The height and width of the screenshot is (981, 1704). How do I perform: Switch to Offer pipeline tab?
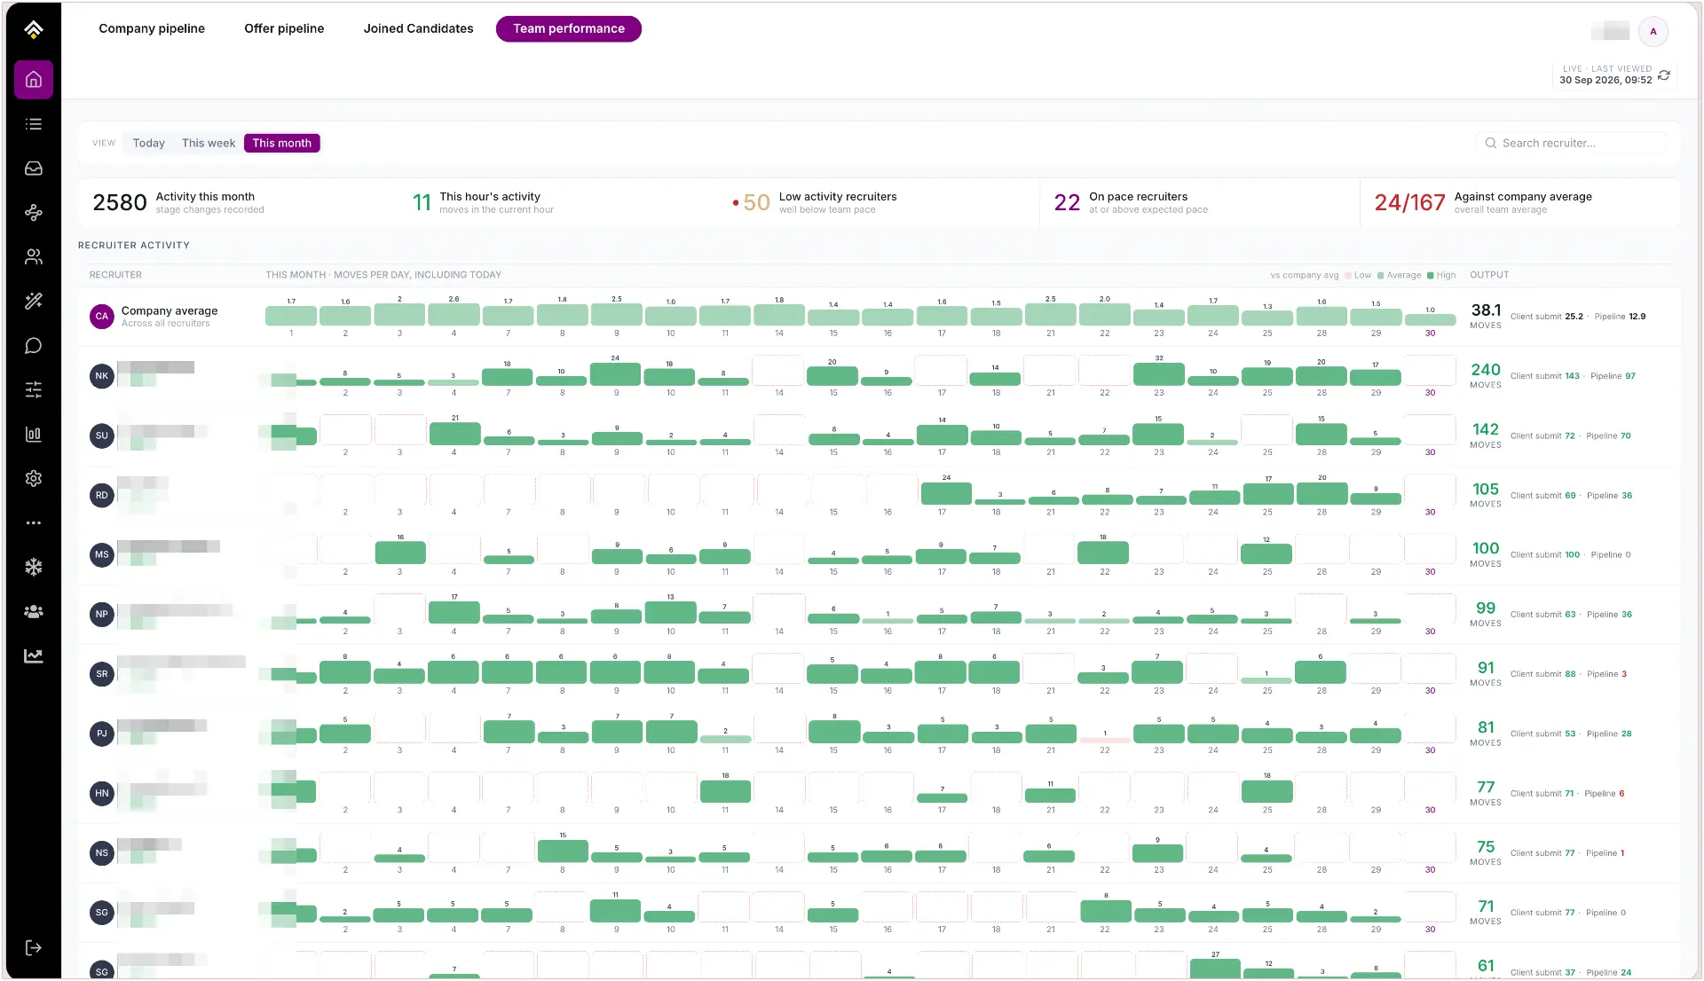(x=284, y=28)
